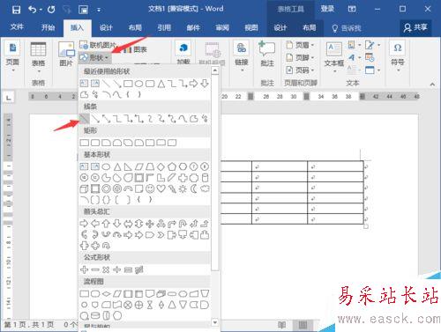
Task: Select the Oval shape under 基本形状
Action: coord(106,166)
